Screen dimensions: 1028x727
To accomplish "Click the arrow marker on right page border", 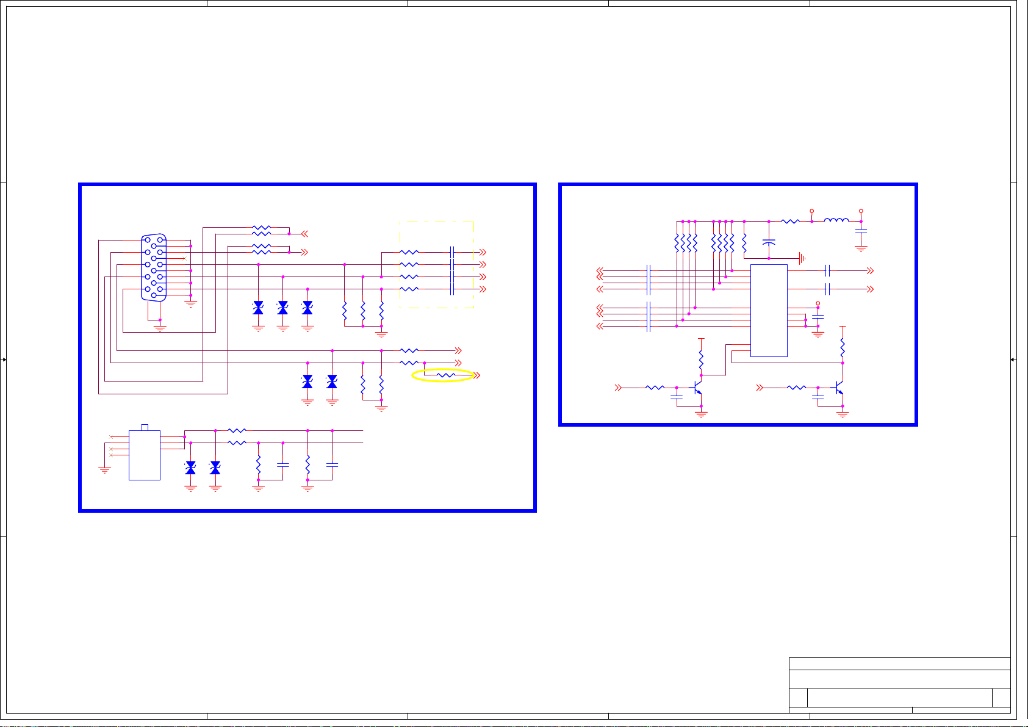I will pyautogui.click(x=1013, y=360).
